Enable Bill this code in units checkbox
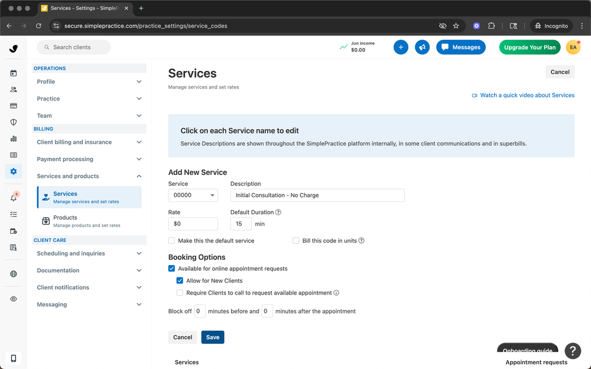Screen dimensions: 591x369 296,241
